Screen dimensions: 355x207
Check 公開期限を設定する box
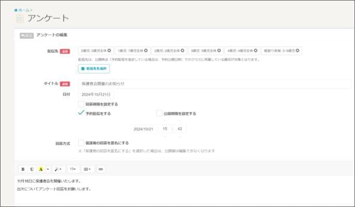159,113
